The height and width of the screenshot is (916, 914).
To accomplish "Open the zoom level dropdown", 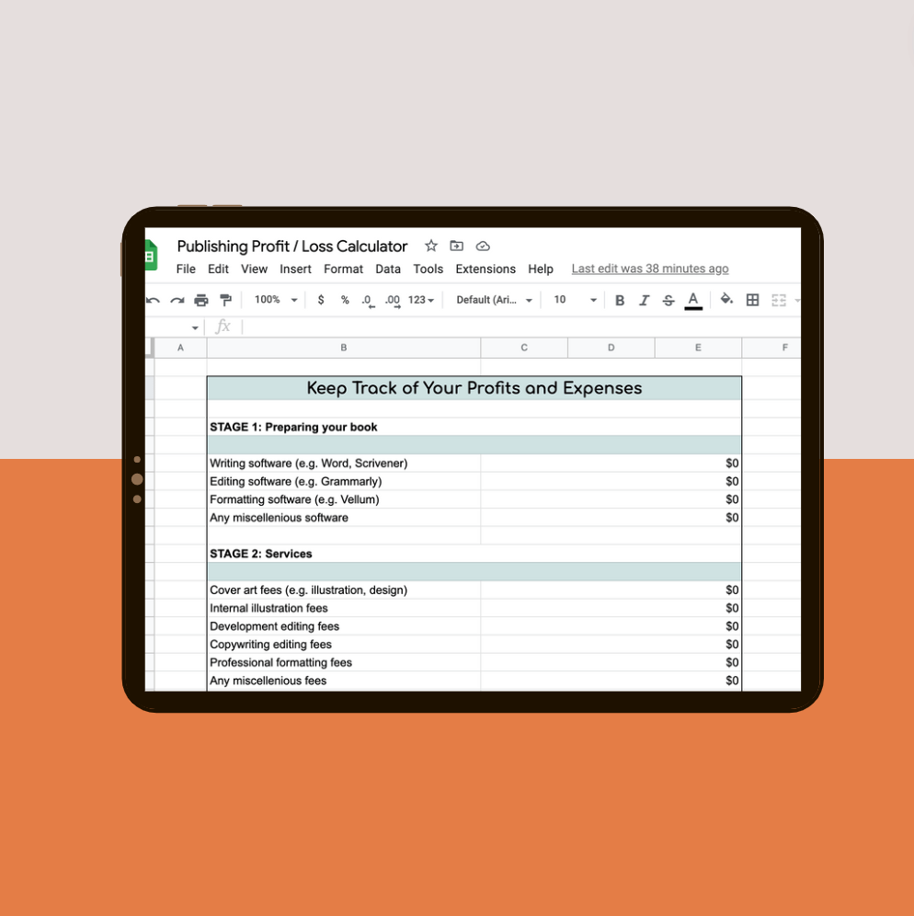I will (x=274, y=300).
